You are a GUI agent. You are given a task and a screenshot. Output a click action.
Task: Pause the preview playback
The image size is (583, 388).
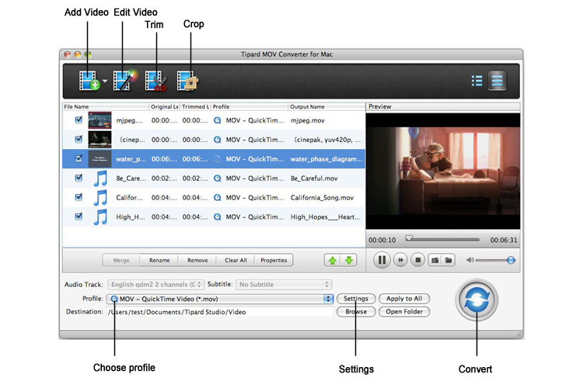382,260
